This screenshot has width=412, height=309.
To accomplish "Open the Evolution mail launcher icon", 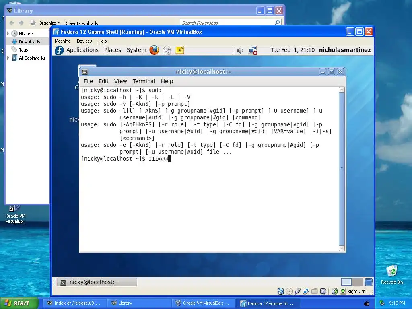I will click(x=167, y=50).
